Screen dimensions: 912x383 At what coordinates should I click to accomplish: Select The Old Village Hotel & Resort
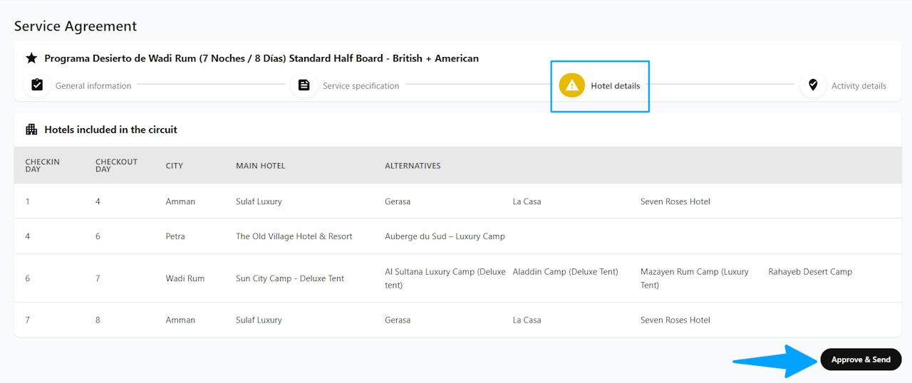tap(294, 236)
